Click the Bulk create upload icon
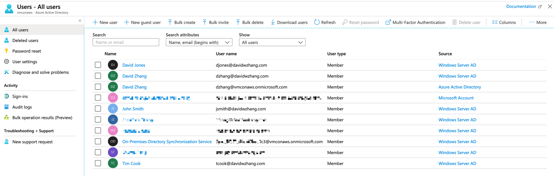Viewport: 554px width, 176px height. [x=170, y=22]
